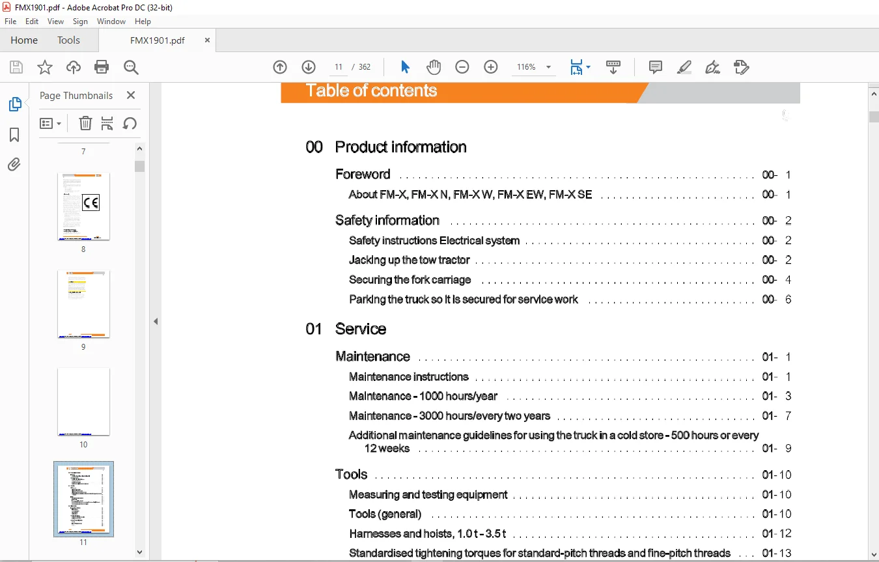Go to next page arrow icon
This screenshot has width=879, height=562.
[309, 67]
